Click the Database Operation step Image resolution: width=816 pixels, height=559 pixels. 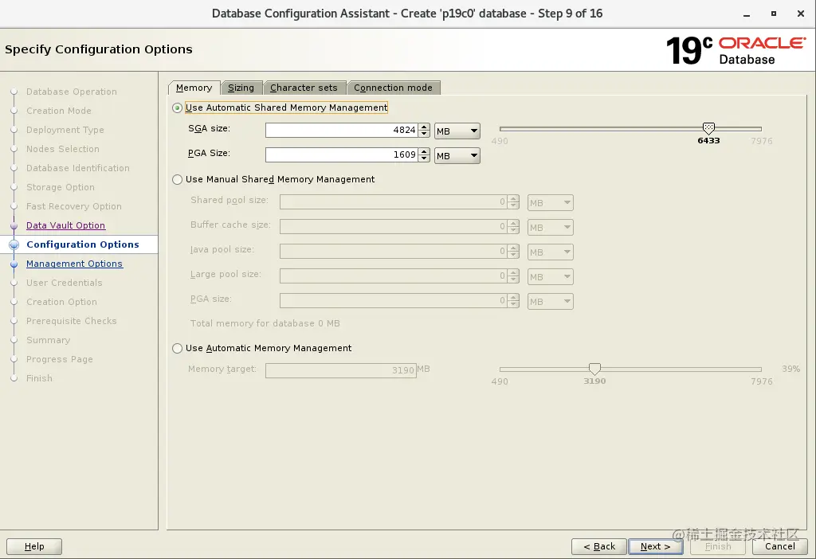pyautogui.click(x=71, y=92)
